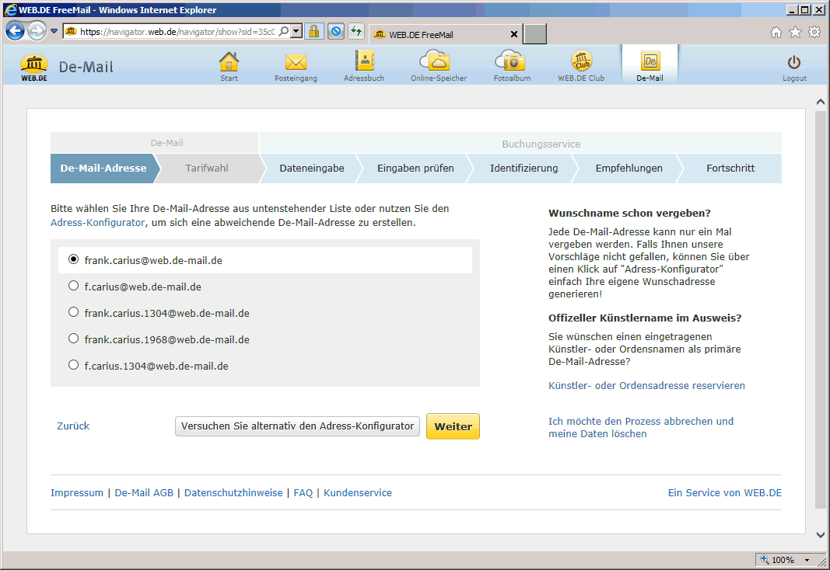
Task: Click the cancel process and delete data link
Action: tap(641, 427)
